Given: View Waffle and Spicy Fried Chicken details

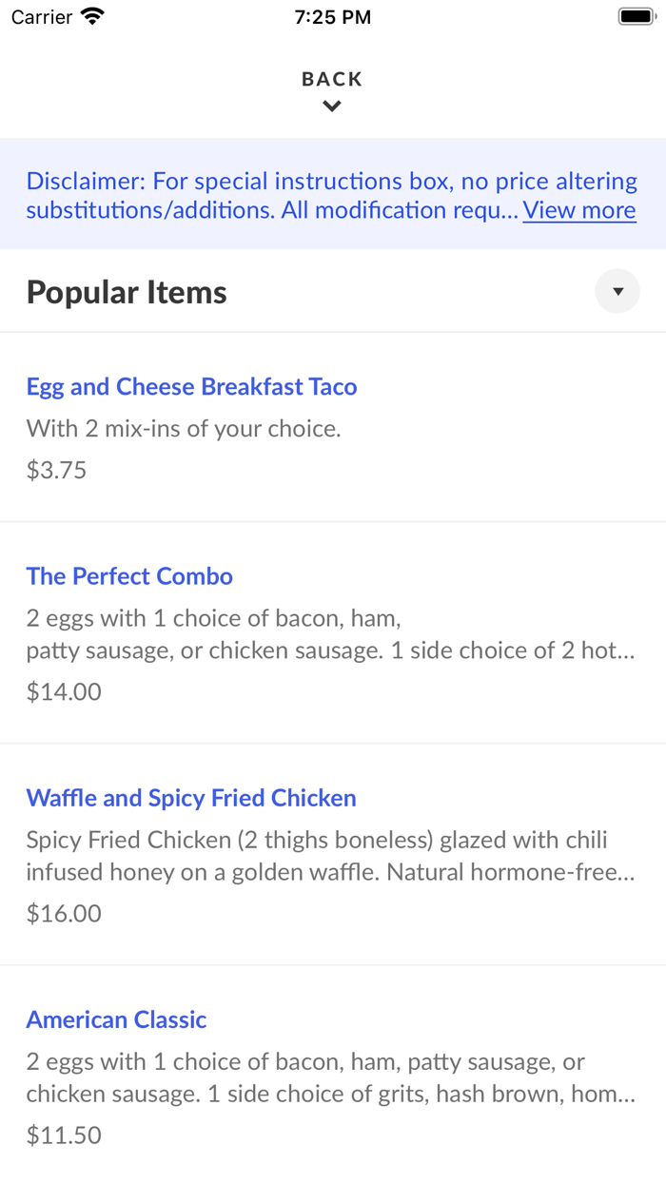Looking at the screenshot, I should point(191,798).
